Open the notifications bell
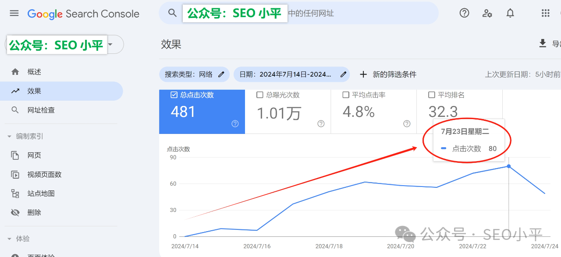 point(510,13)
